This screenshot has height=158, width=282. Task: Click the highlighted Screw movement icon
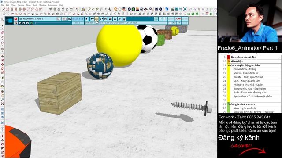(96, 19)
